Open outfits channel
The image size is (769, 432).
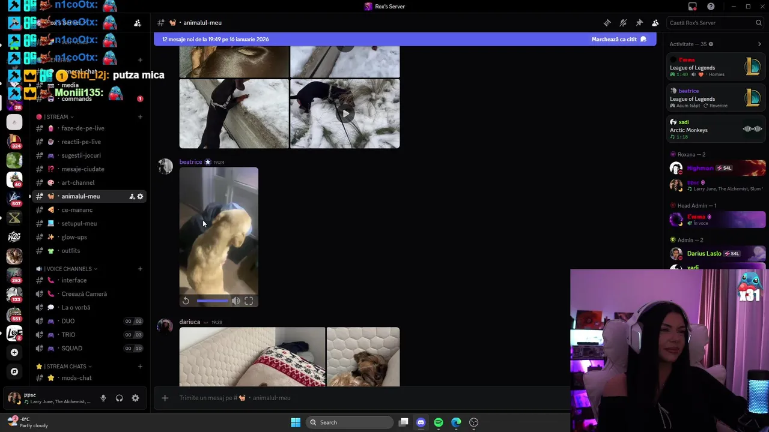89,251
